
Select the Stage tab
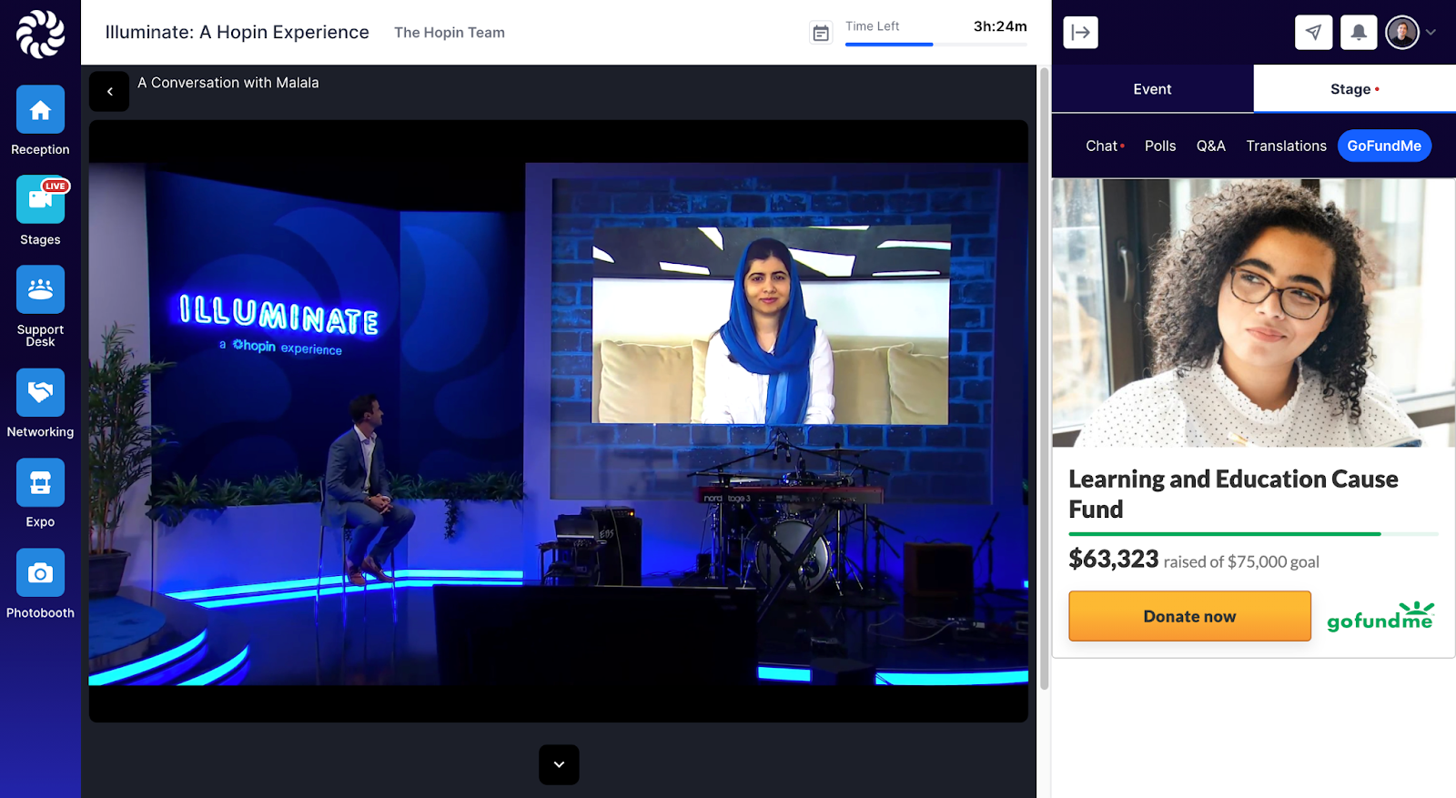click(1355, 89)
